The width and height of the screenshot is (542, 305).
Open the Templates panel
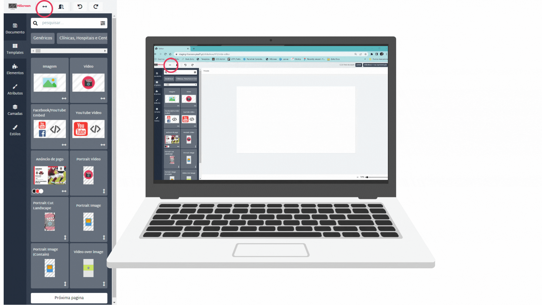pos(15,48)
